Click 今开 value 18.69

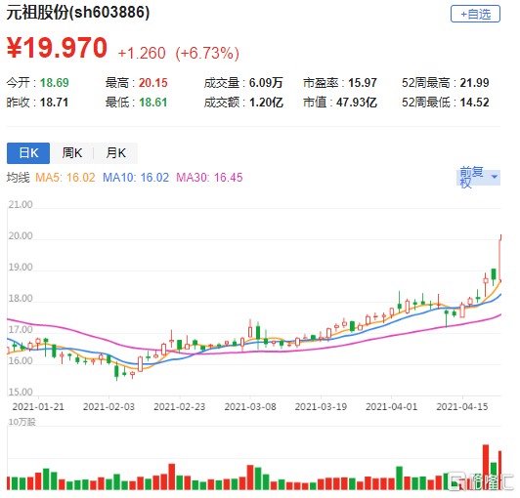(55, 82)
